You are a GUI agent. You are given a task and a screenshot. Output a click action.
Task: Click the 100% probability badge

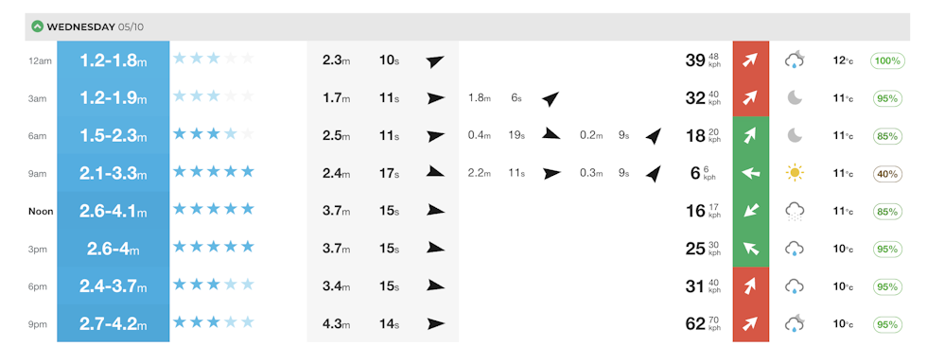[x=887, y=60]
